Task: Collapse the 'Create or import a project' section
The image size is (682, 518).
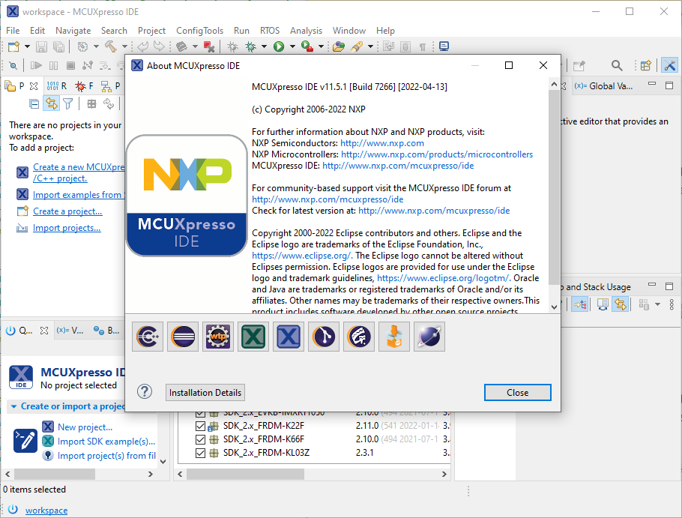Action: 13,406
